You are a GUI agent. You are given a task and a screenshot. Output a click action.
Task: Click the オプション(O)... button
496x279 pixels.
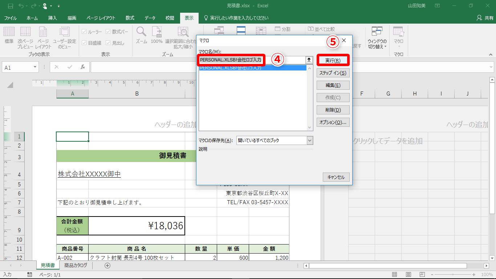pyautogui.click(x=333, y=122)
